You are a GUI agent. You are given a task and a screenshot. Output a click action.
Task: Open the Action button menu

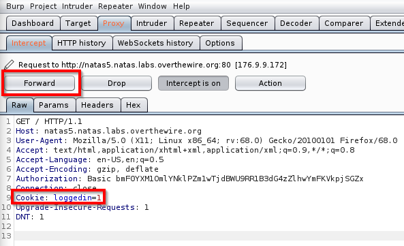click(270, 83)
